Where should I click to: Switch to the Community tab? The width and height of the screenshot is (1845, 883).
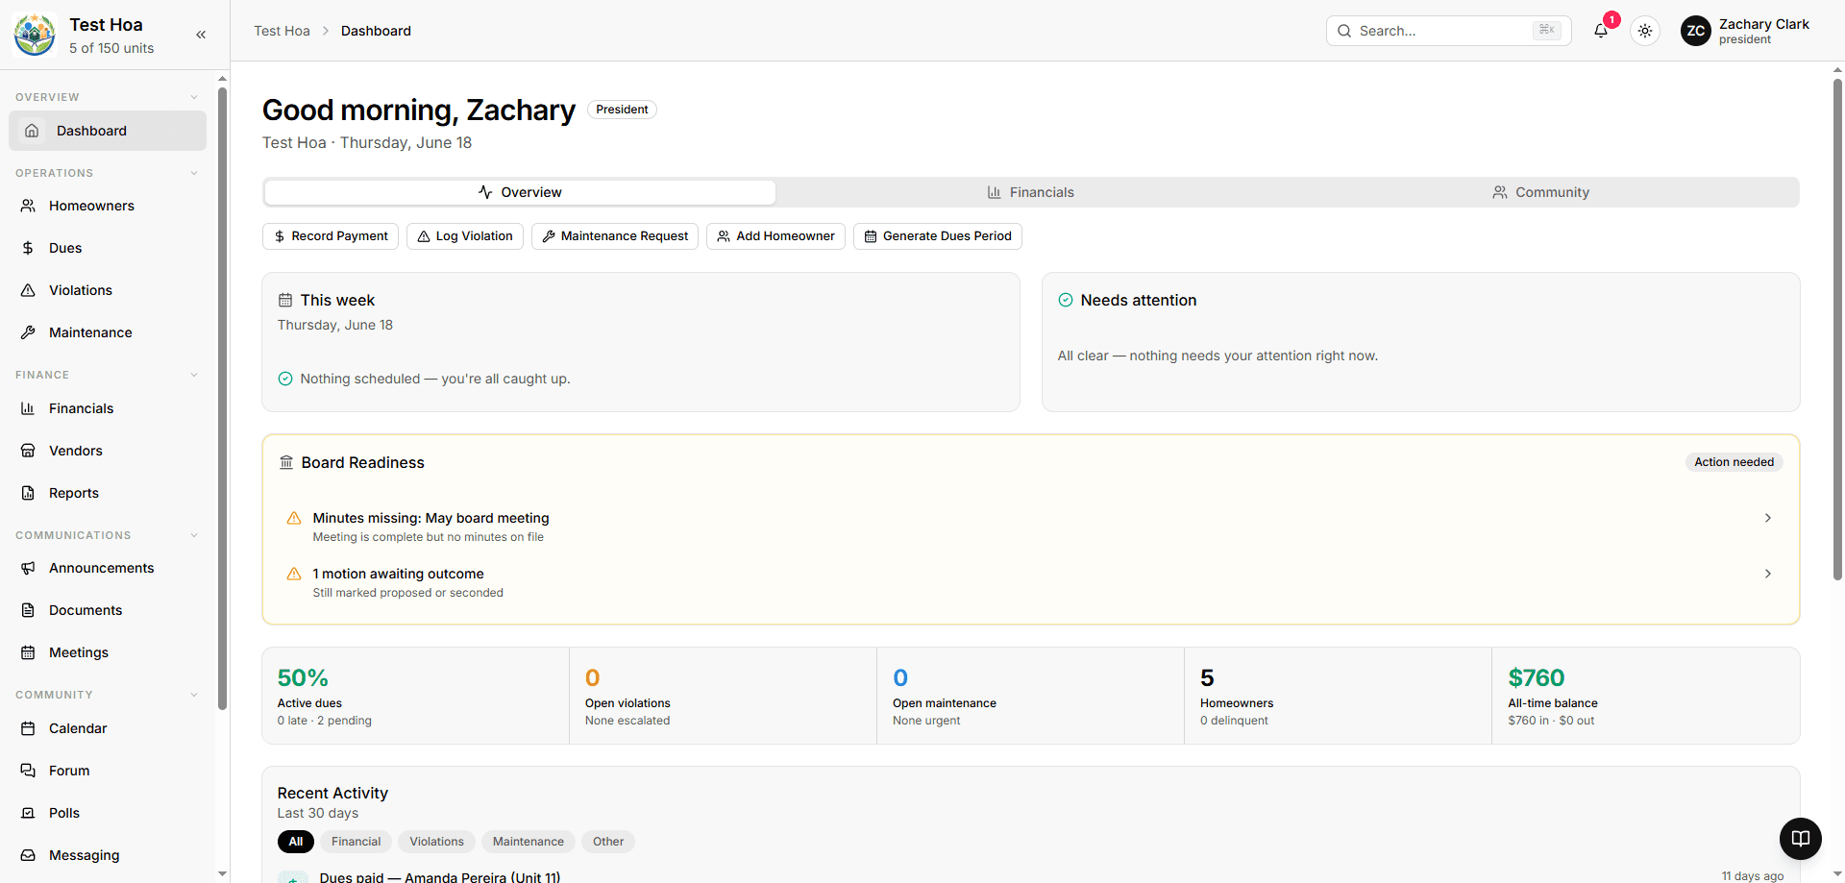tap(1541, 192)
